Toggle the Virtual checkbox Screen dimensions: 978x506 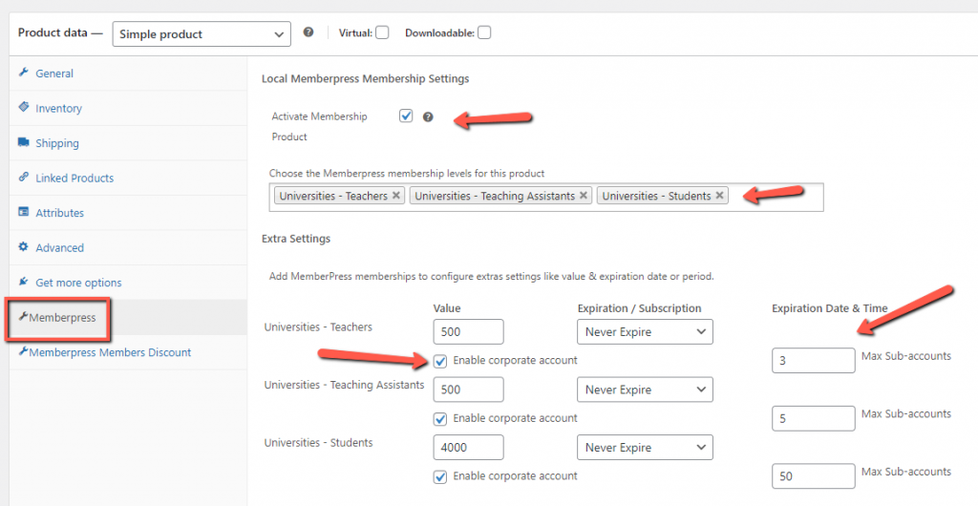[382, 32]
